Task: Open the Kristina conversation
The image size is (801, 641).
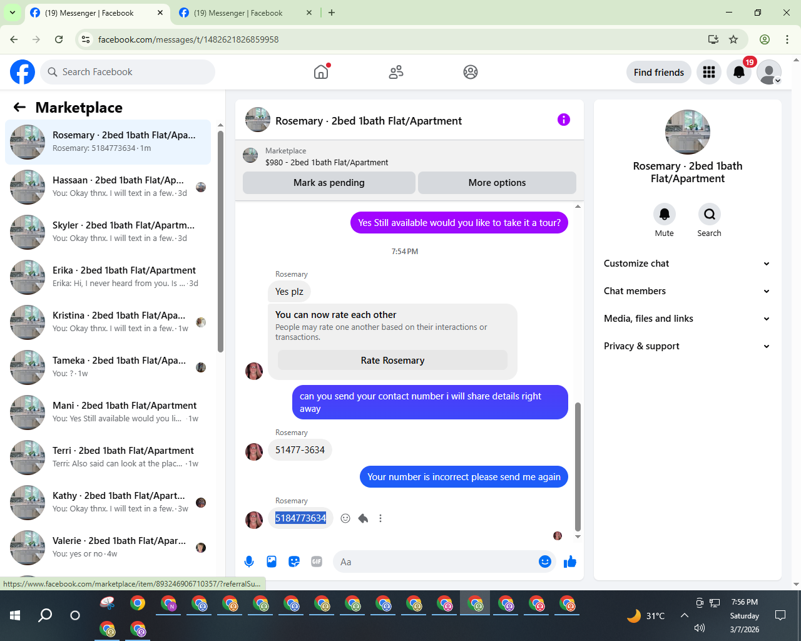Action: click(108, 322)
